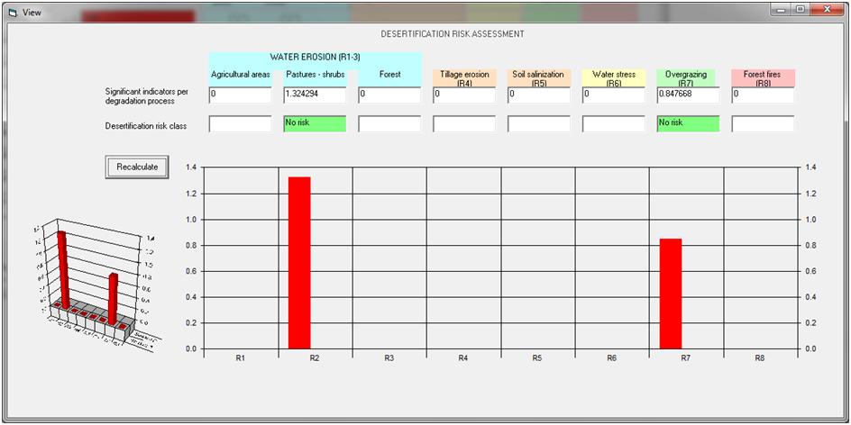Click the Soil salinization (R5) value field
The width and height of the screenshot is (851, 425).
(538, 95)
